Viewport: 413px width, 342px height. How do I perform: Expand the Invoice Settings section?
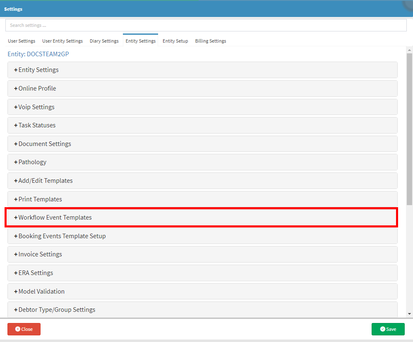[x=40, y=254]
